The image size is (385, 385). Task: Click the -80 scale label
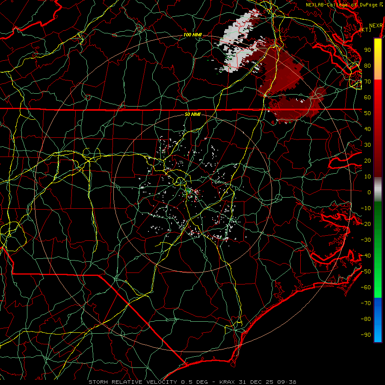(x=366, y=319)
